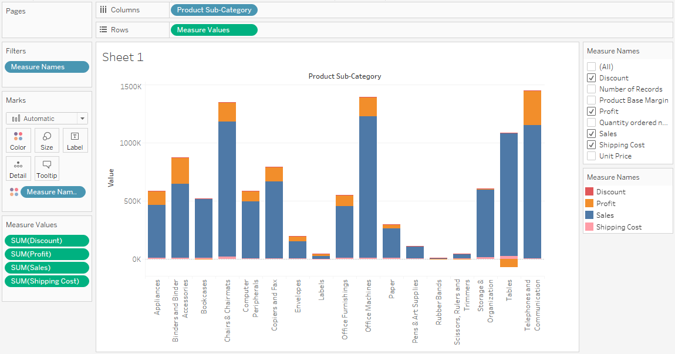Click color dots icon beside Measure Names pill
Screen dimensions: 675x354
coord(14,192)
